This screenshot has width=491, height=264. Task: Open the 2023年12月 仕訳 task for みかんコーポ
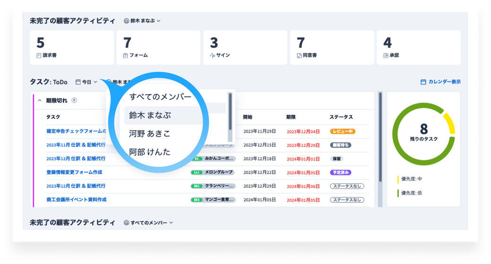[x=76, y=158]
